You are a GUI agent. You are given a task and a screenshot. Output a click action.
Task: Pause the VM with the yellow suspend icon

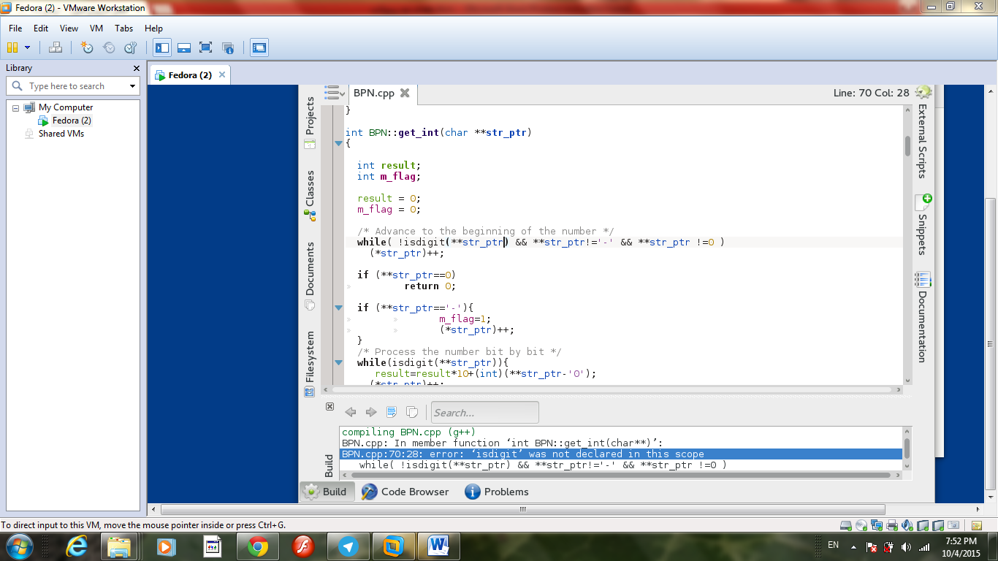12,47
